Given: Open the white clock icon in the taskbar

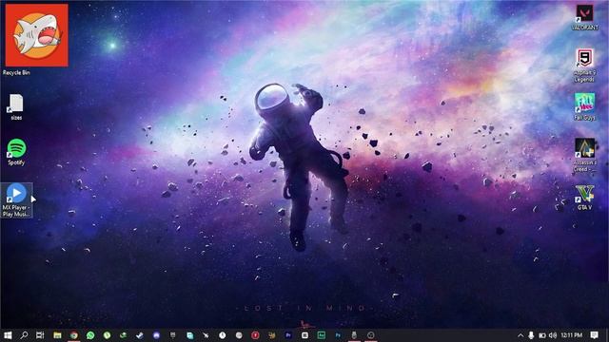Looking at the screenshot, I should click(x=222, y=335).
